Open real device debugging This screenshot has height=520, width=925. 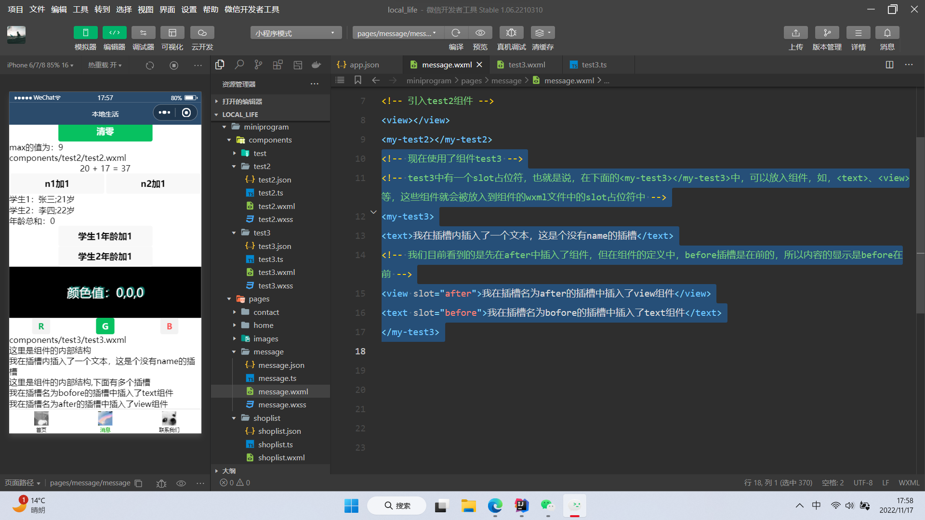click(x=511, y=33)
